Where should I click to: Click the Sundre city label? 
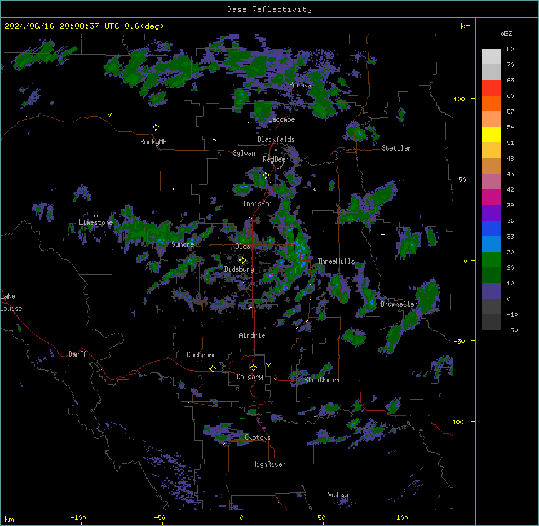[x=183, y=244]
